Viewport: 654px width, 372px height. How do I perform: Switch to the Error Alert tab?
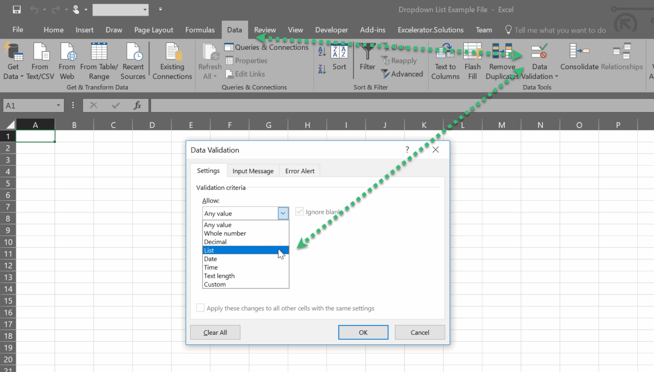point(300,171)
